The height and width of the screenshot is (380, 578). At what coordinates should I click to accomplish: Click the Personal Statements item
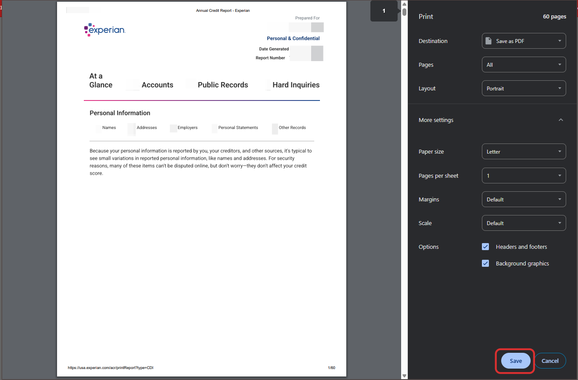pyautogui.click(x=238, y=128)
